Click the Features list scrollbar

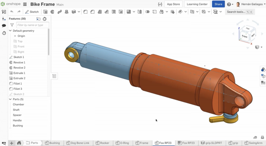(49, 42)
